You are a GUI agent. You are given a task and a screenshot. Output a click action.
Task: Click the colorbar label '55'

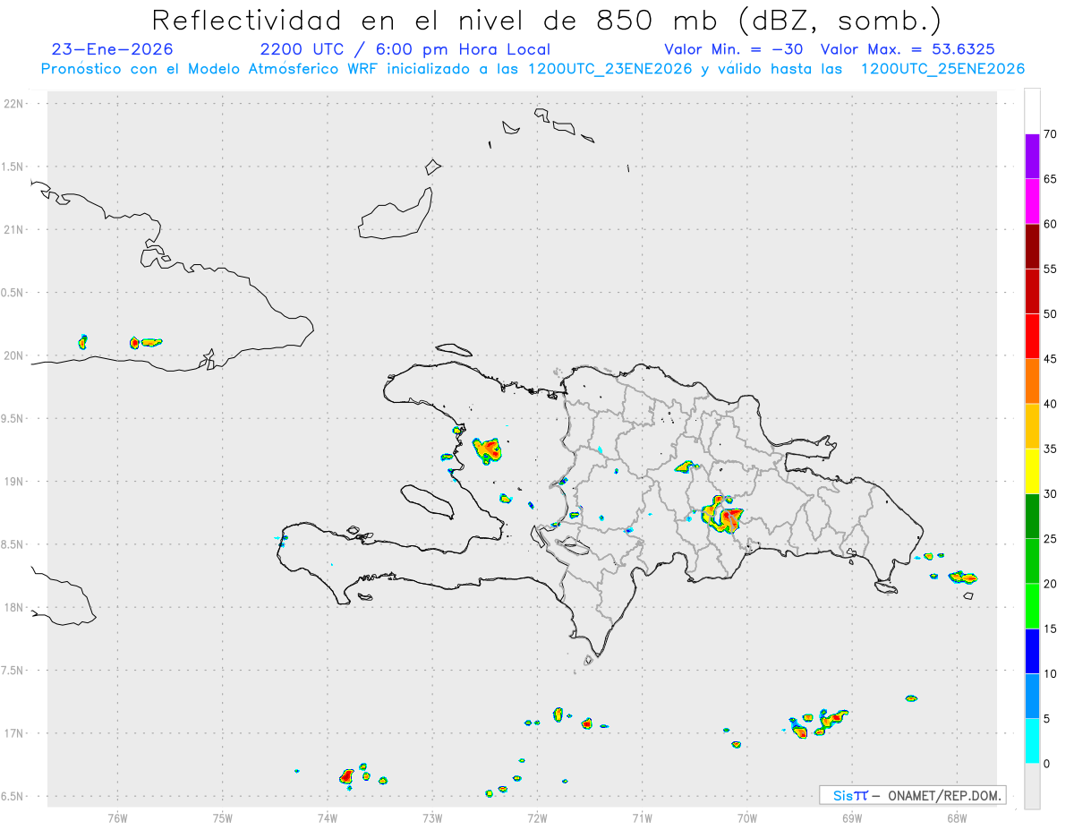click(x=1050, y=269)
